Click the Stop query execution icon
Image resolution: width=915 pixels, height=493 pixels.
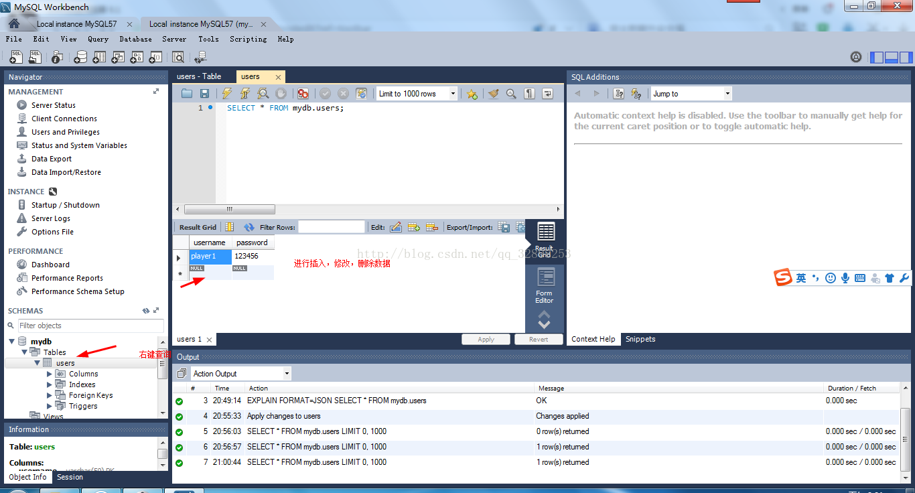(281, 93)
